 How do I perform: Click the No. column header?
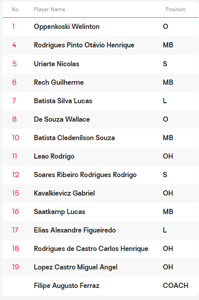pos(16,9)
